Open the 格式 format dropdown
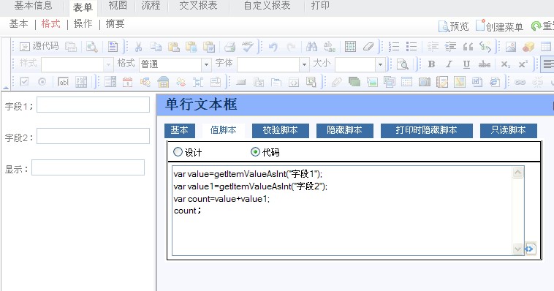Image resolution: width=554 pixels, height=291 pixels. (x=206, y=64)
